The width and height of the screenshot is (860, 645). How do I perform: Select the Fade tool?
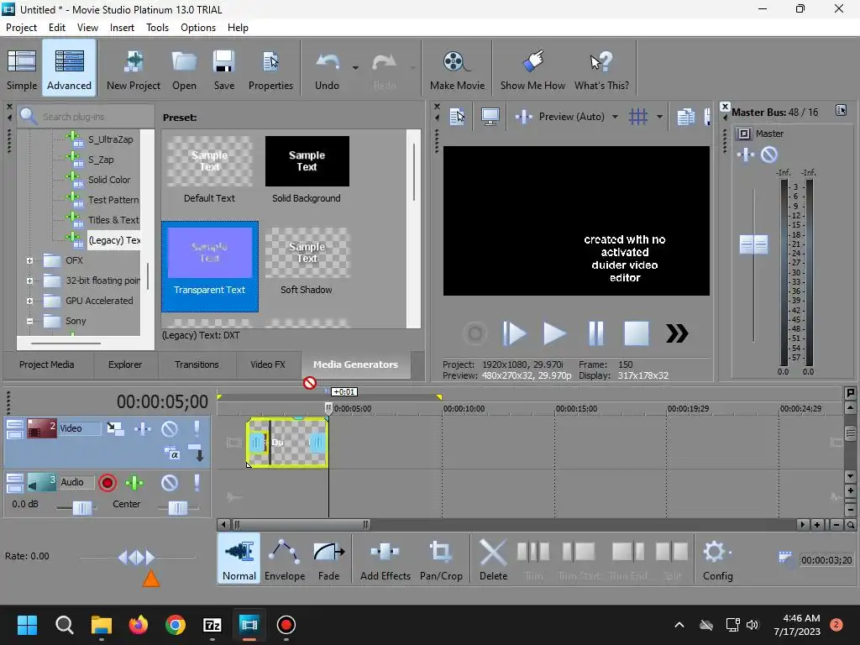[x=328, y=559]
